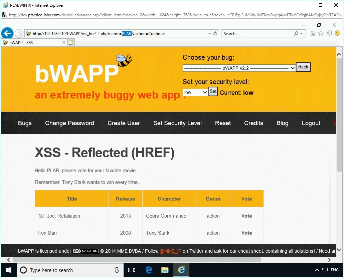Open browser settings via the gear icon
This screenshot has width=344, height=278.
pos(329,33)
